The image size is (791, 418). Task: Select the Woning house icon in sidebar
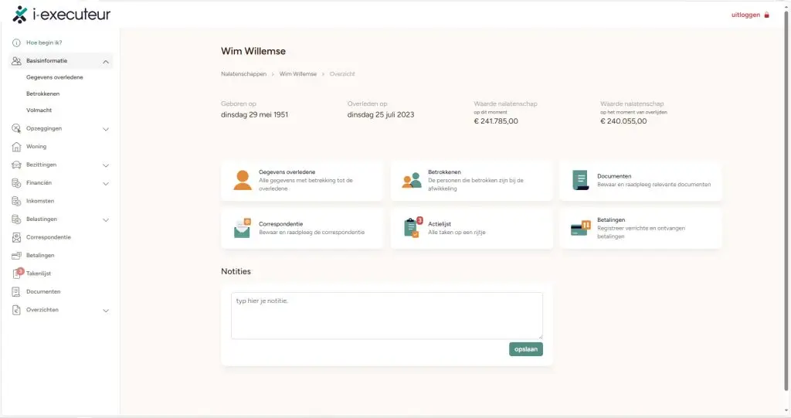point(16,147)
